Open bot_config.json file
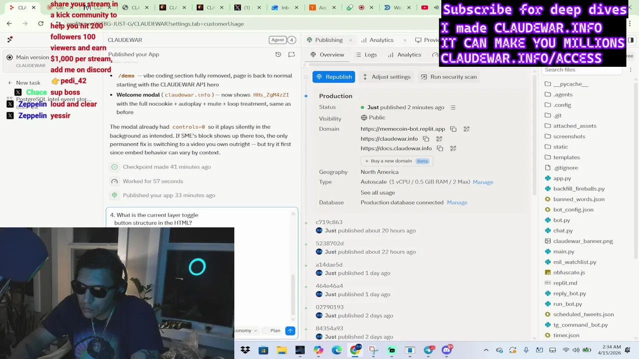 [x=569, y=210]
